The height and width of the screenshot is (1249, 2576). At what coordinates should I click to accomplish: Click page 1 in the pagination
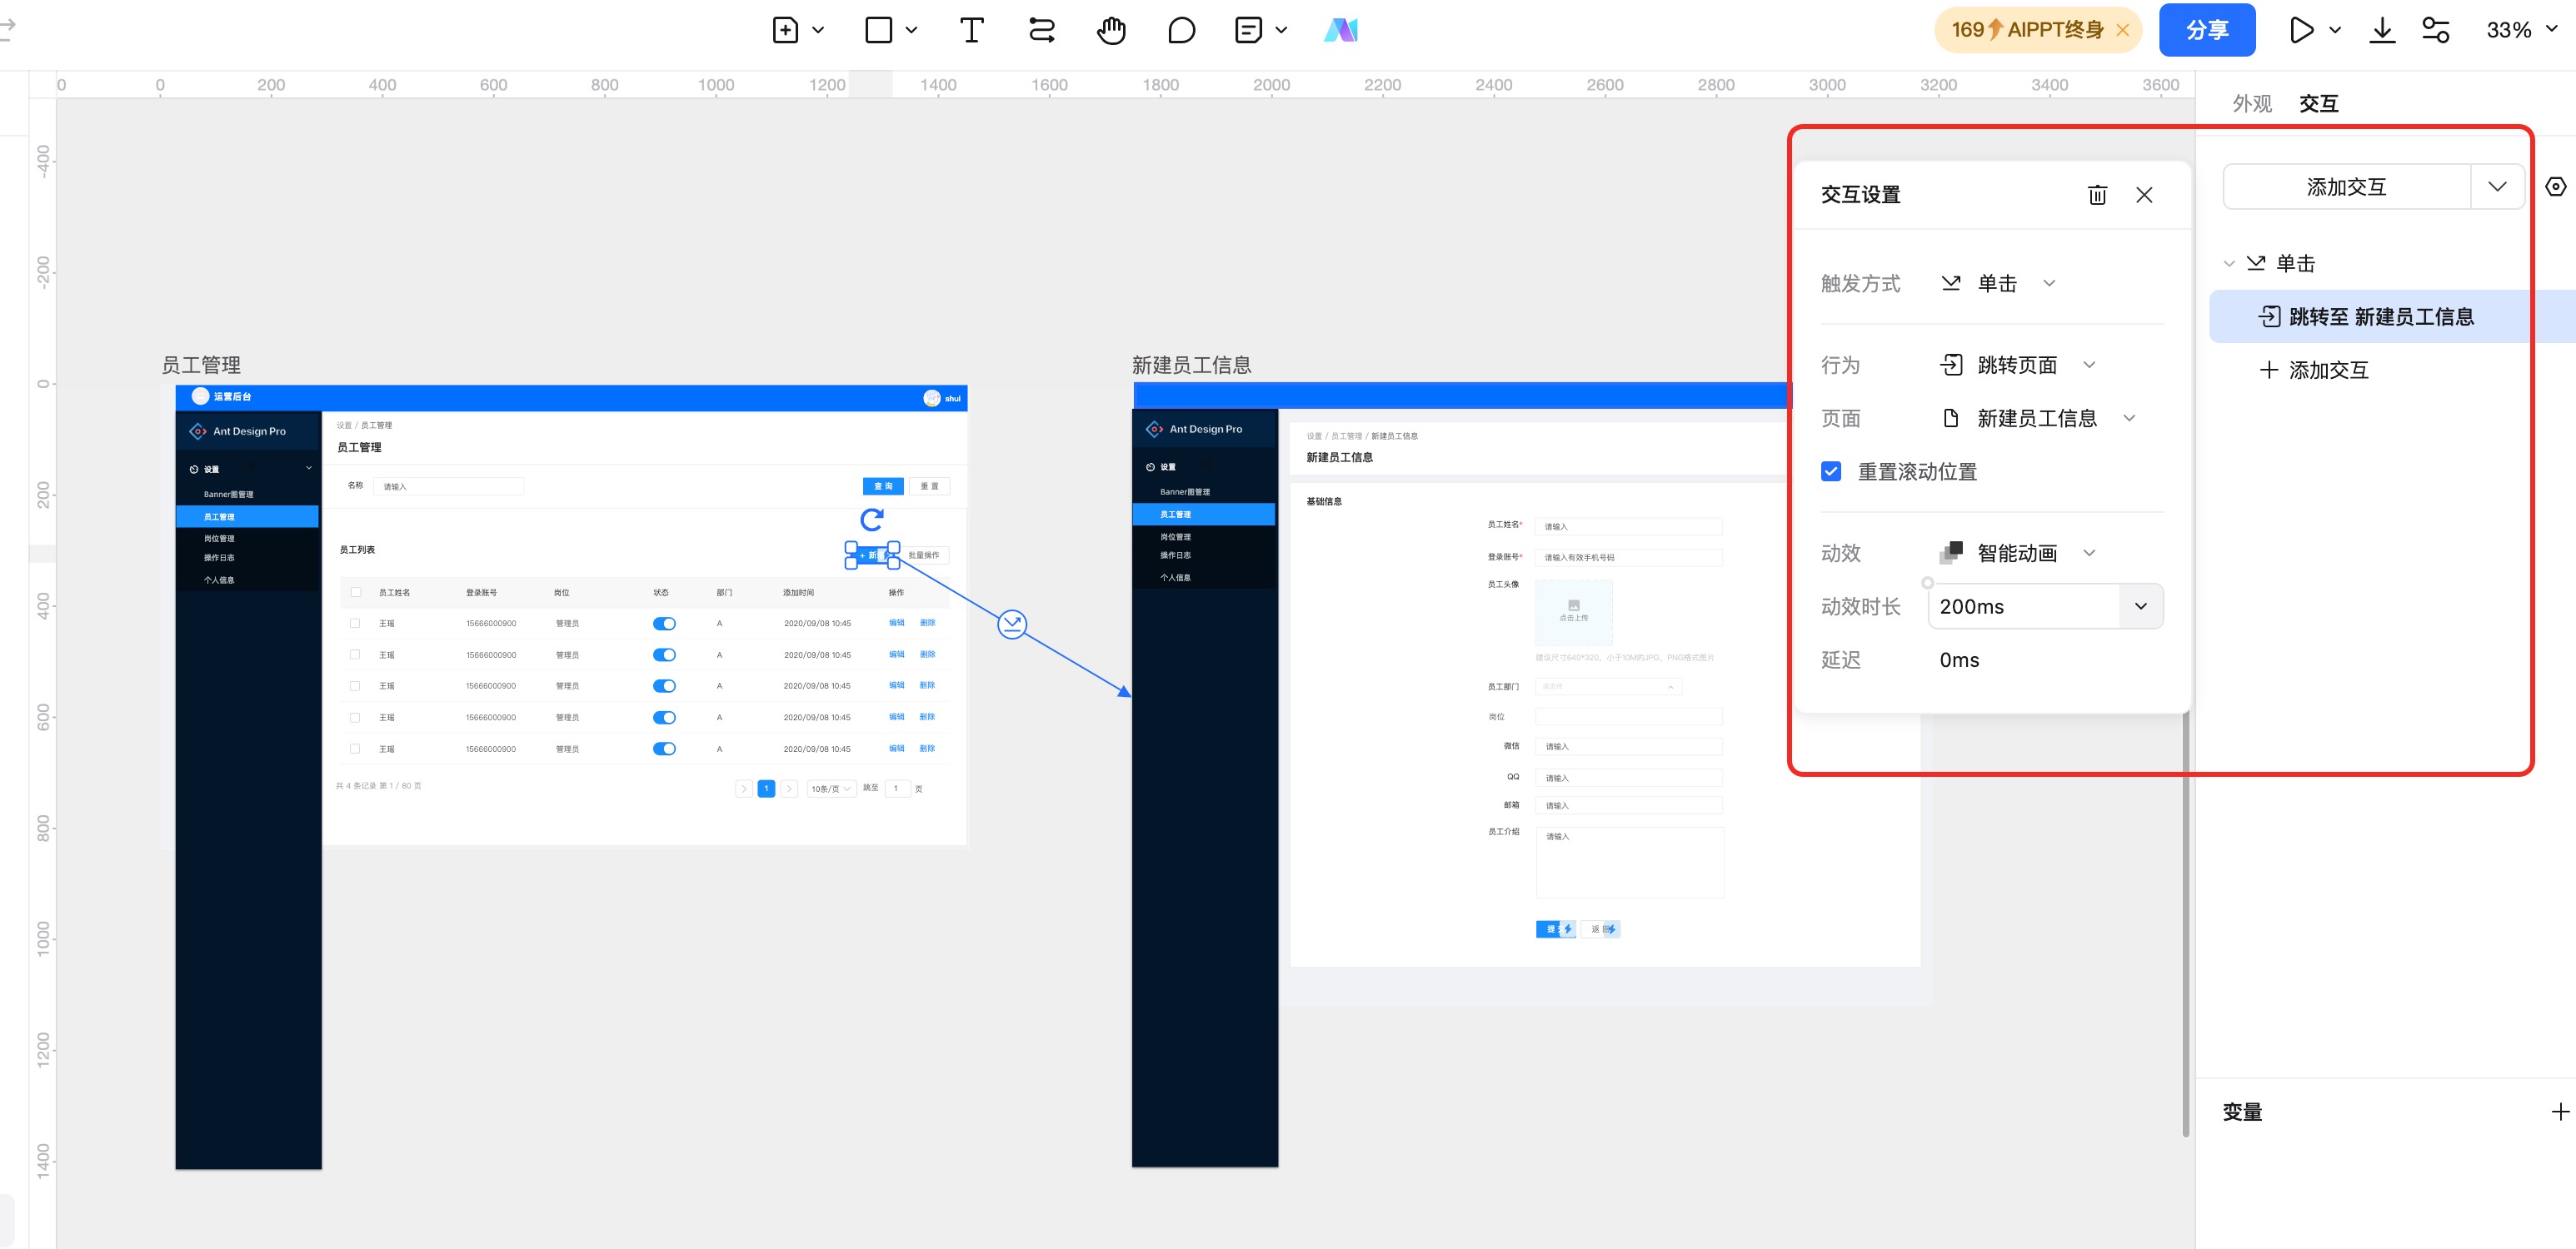[x=766, y=789]
